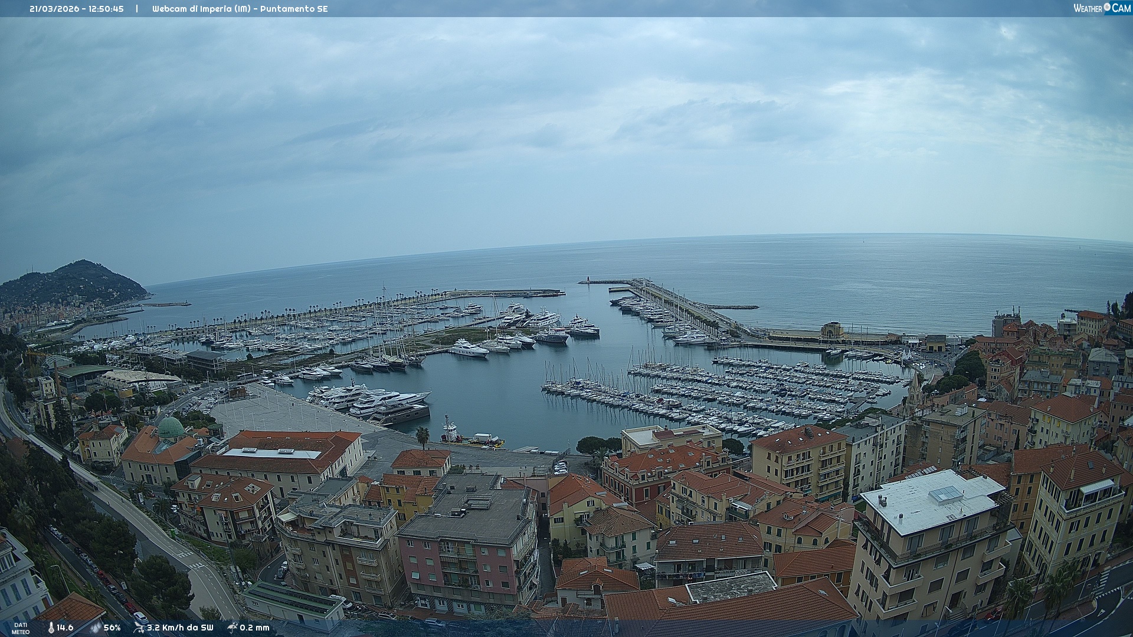
Task: Click the red tugboat at the quay
Action: tap(451, 431)
